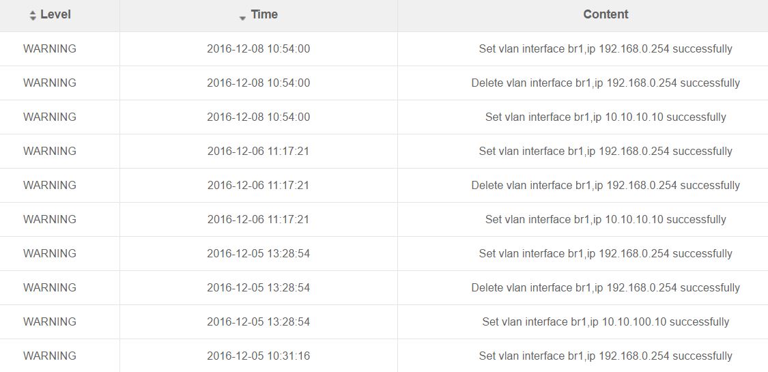This screenshot has height=372, width=768.
Task: Click the Time column sort arrow icon
Action: [x=242, y=18]
